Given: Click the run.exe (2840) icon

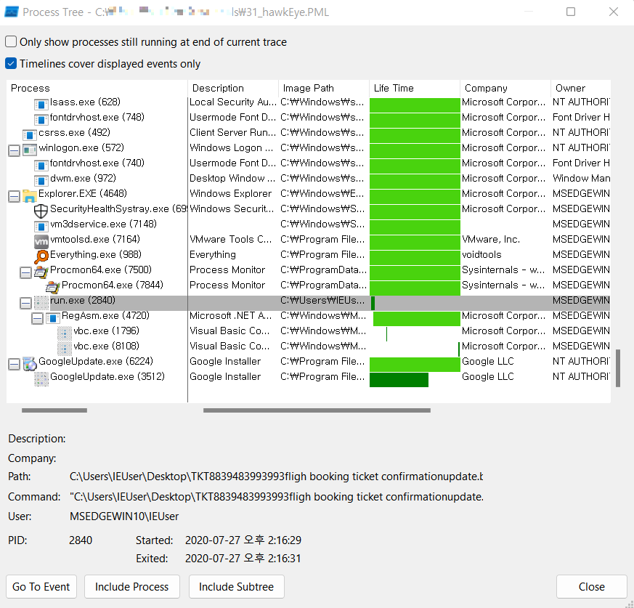Looking at the screenshot, I should click(x=41, y=303).
